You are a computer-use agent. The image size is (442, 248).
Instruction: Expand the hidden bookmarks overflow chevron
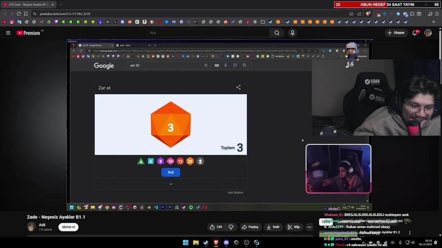(x=434, y=22)
